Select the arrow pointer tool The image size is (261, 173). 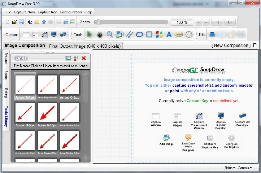[x=89, y=34]
